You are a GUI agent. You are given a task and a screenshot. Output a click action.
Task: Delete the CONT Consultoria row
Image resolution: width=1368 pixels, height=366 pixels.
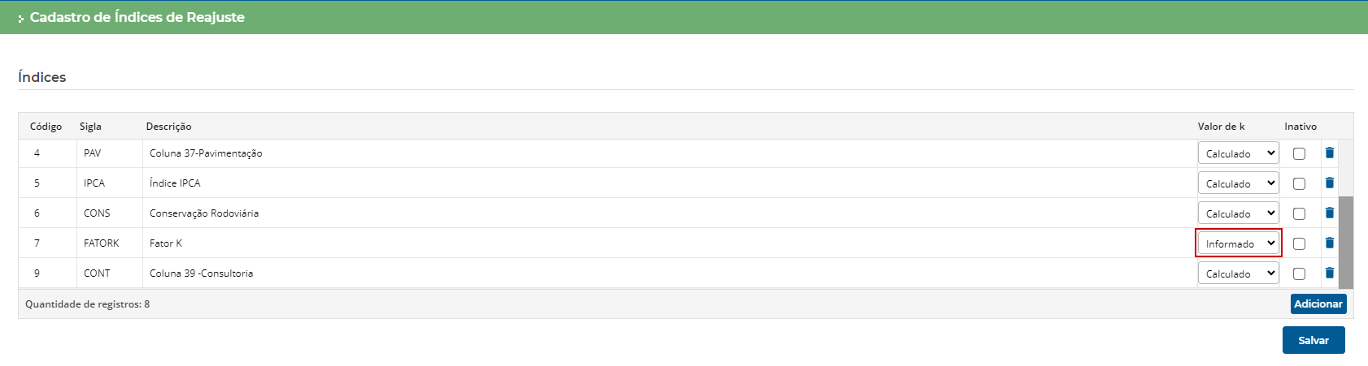1330,273
